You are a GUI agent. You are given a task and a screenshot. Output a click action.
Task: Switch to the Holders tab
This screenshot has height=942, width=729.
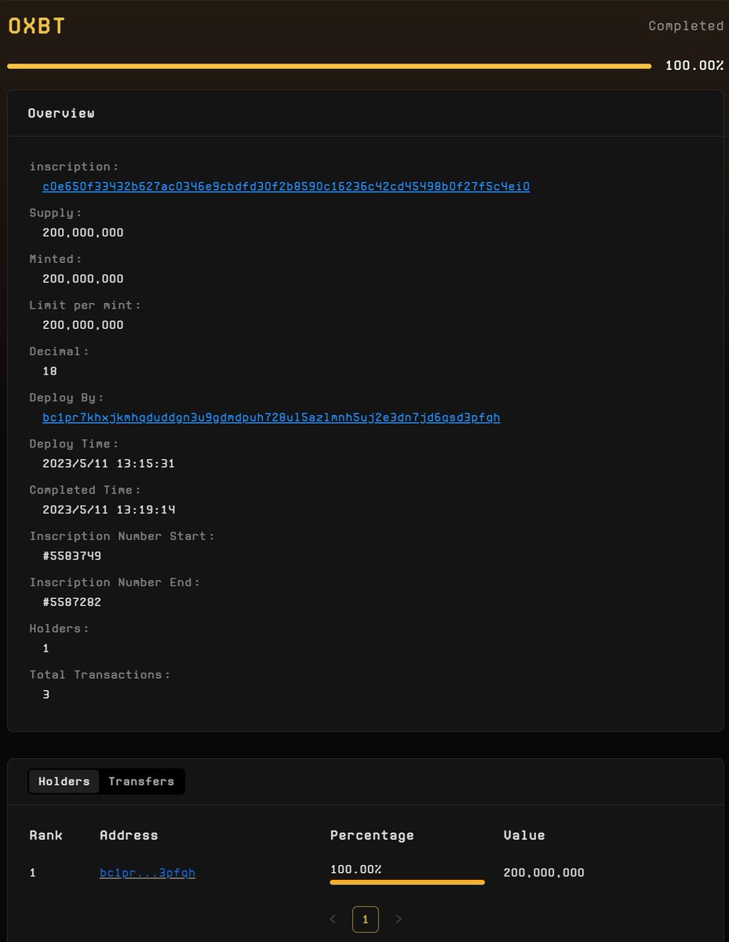click(x=64, y=782)
